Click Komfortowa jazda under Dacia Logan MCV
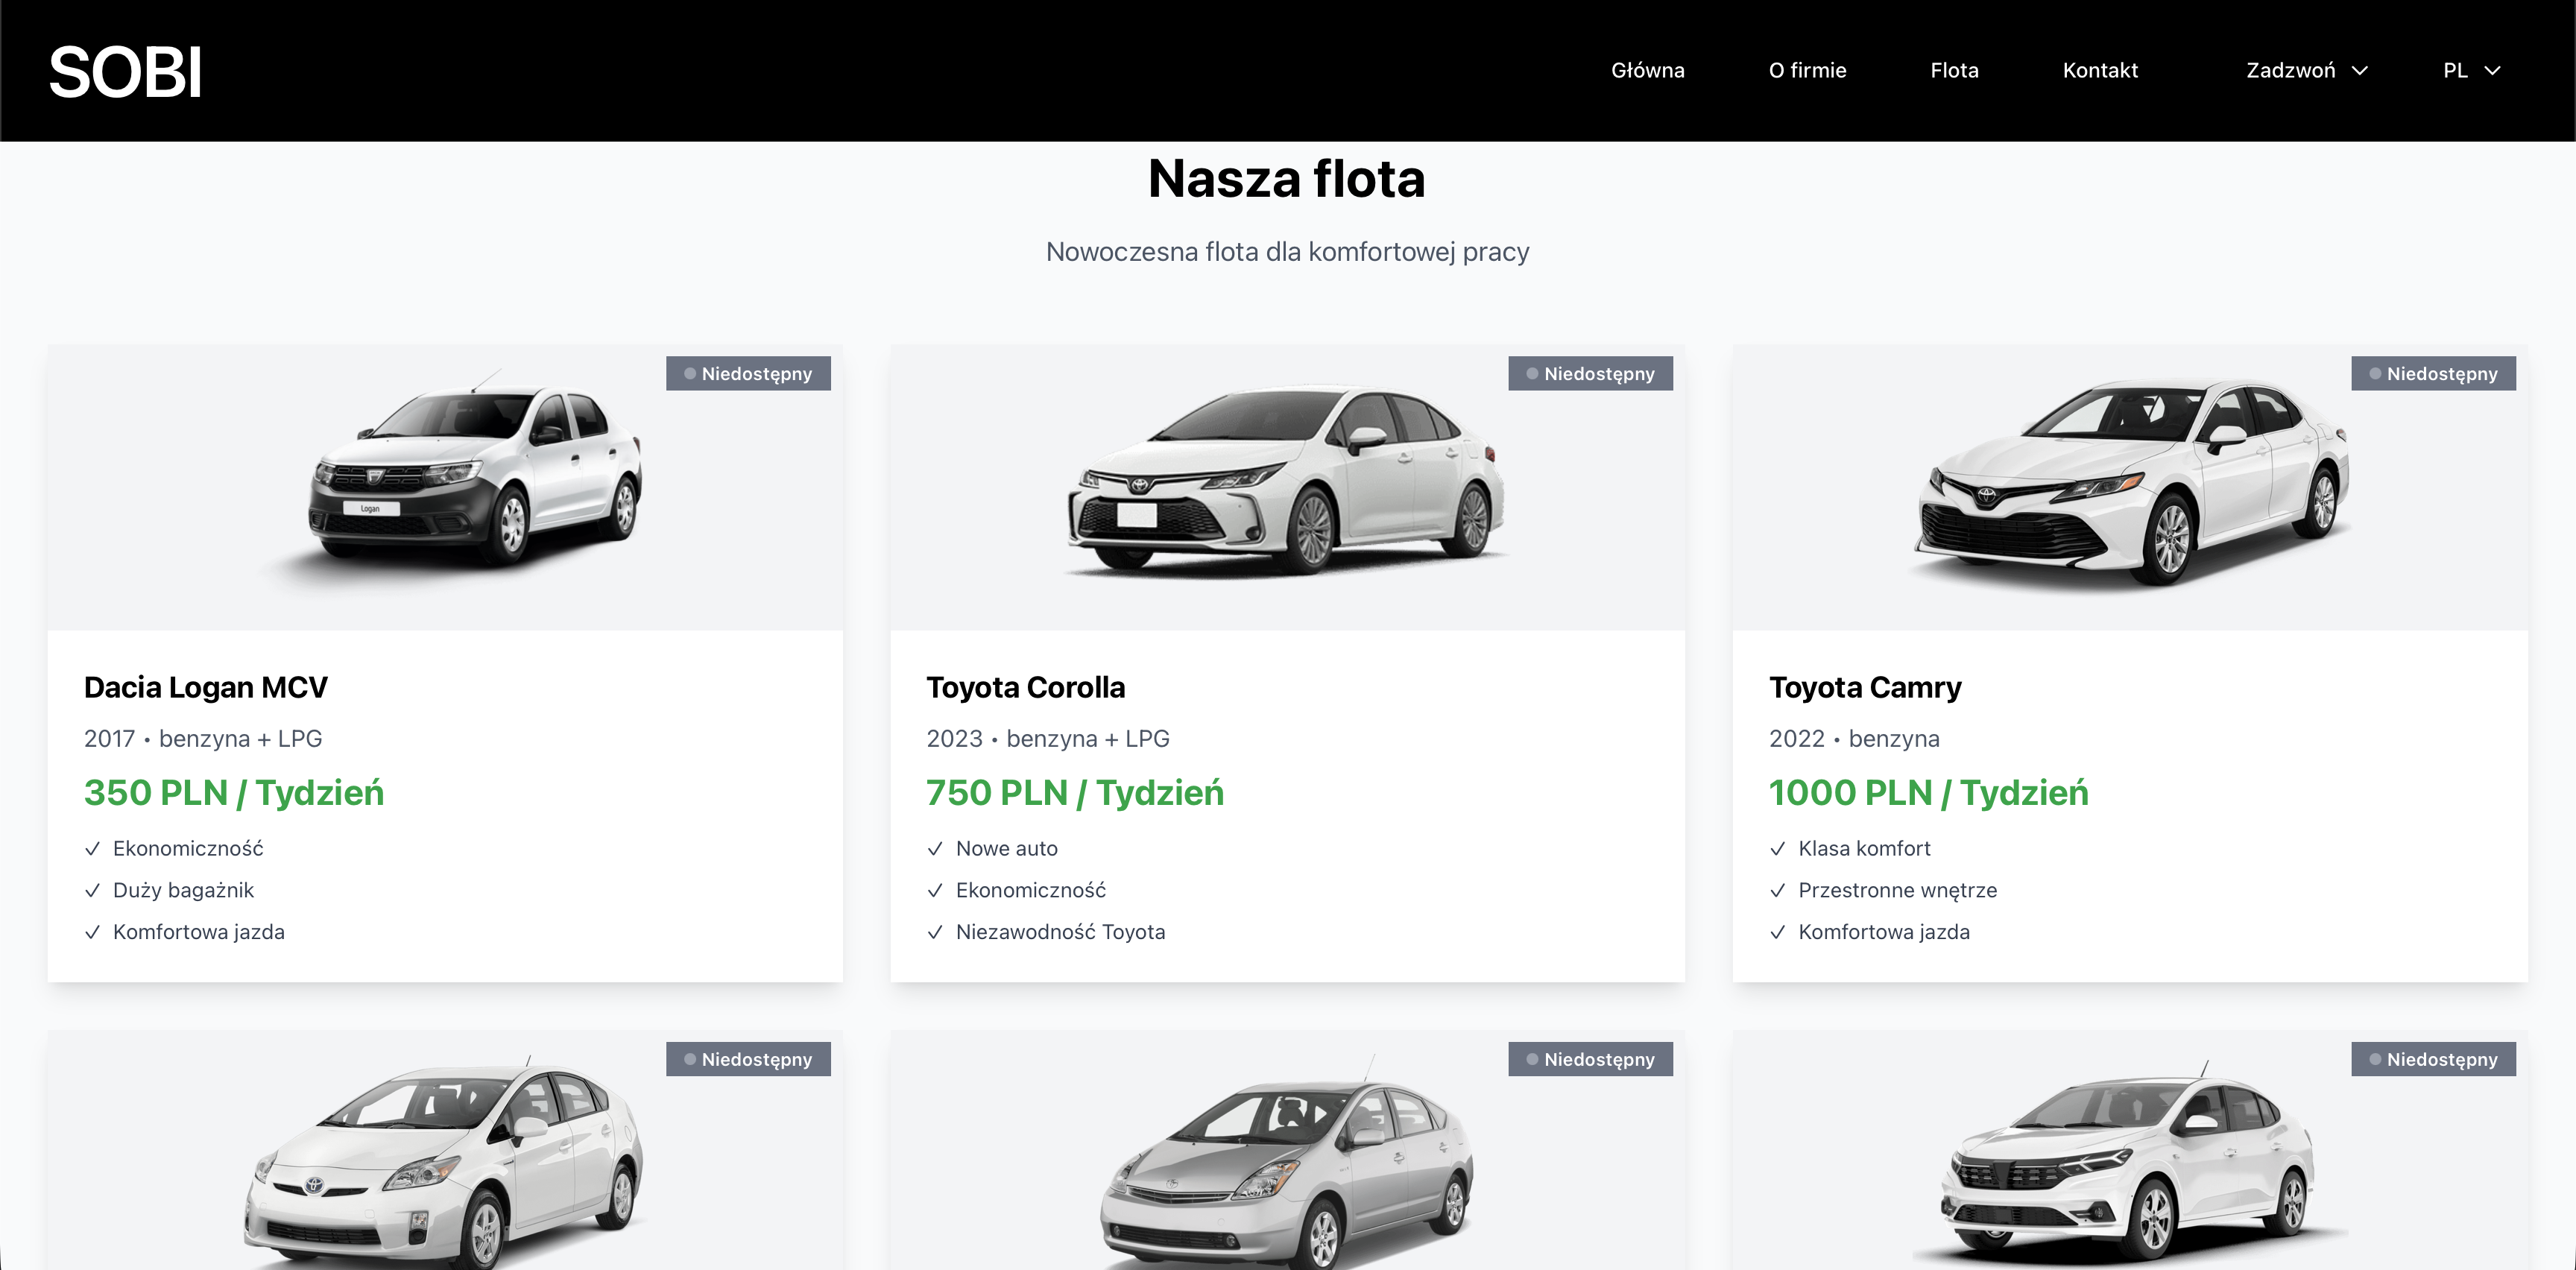 (198, 932)
